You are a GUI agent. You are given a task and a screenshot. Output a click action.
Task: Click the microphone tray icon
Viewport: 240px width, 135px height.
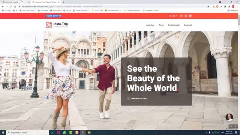[x=210, y=132]
